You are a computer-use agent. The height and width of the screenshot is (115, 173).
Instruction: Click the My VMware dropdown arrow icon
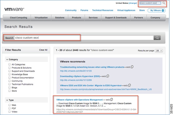coord(163,11)
